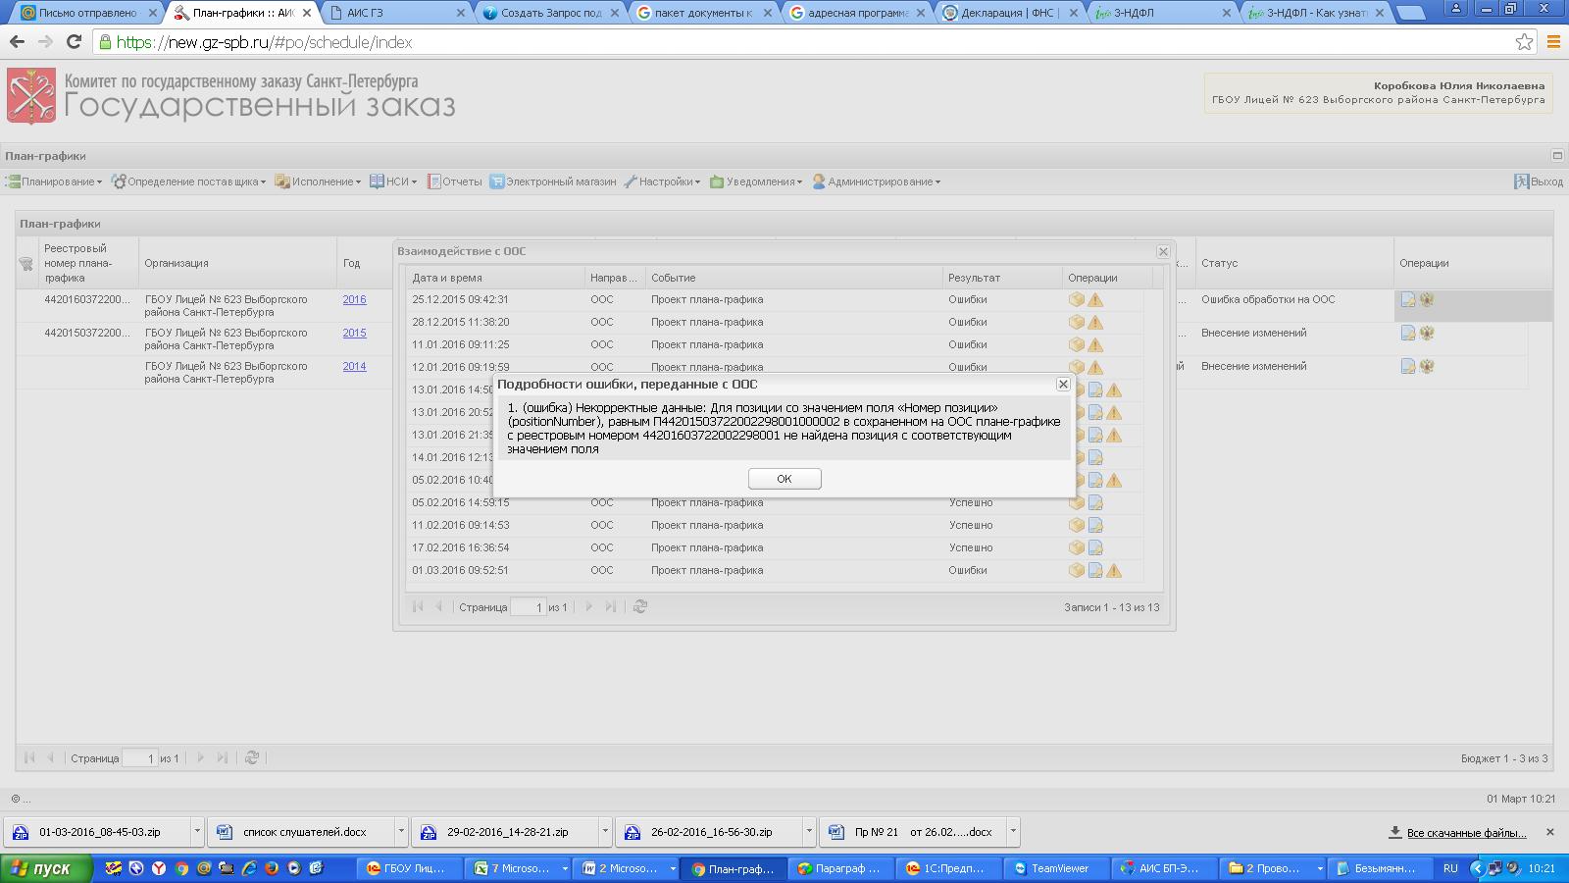
Task: Click the page number field in main grid
Action: [x=140, y=758]
